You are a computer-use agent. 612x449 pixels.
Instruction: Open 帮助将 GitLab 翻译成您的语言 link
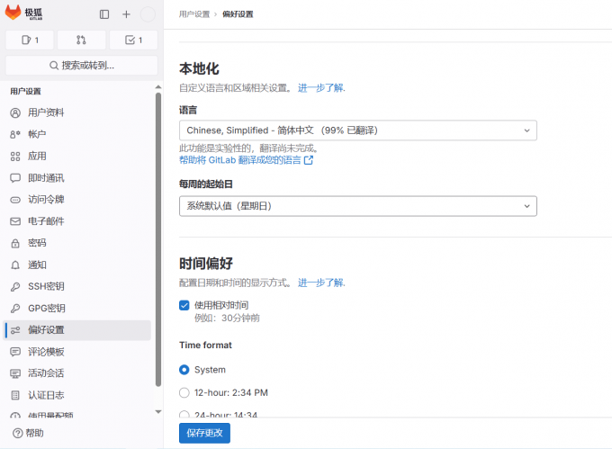(246, 160)
